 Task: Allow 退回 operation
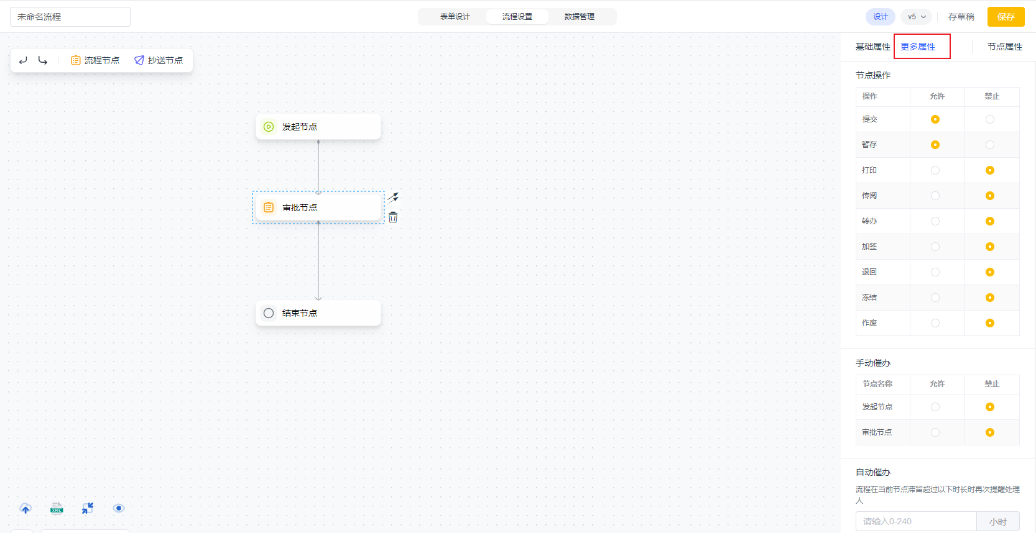coord(935,272)
